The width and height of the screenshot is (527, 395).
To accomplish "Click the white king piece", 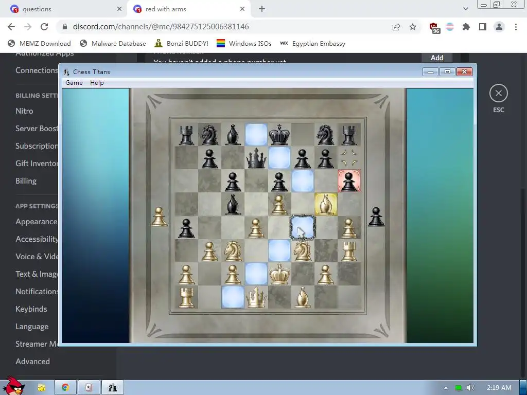I will tap(279, 274).
